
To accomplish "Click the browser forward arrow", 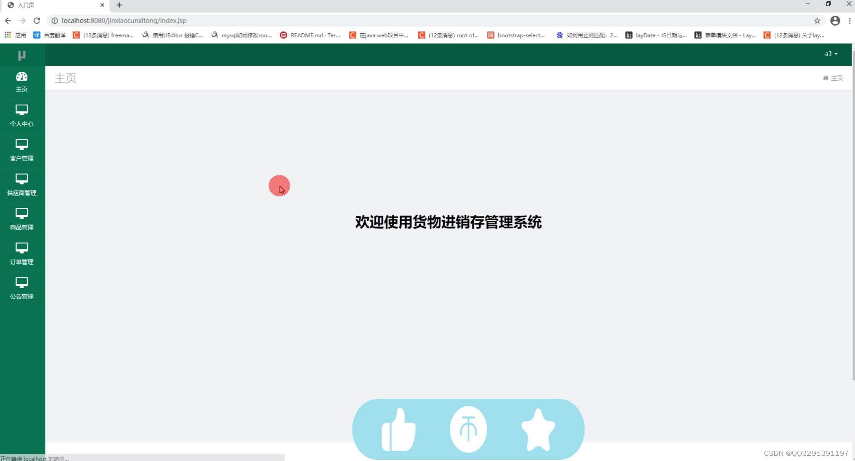I will tap(22, 20).
